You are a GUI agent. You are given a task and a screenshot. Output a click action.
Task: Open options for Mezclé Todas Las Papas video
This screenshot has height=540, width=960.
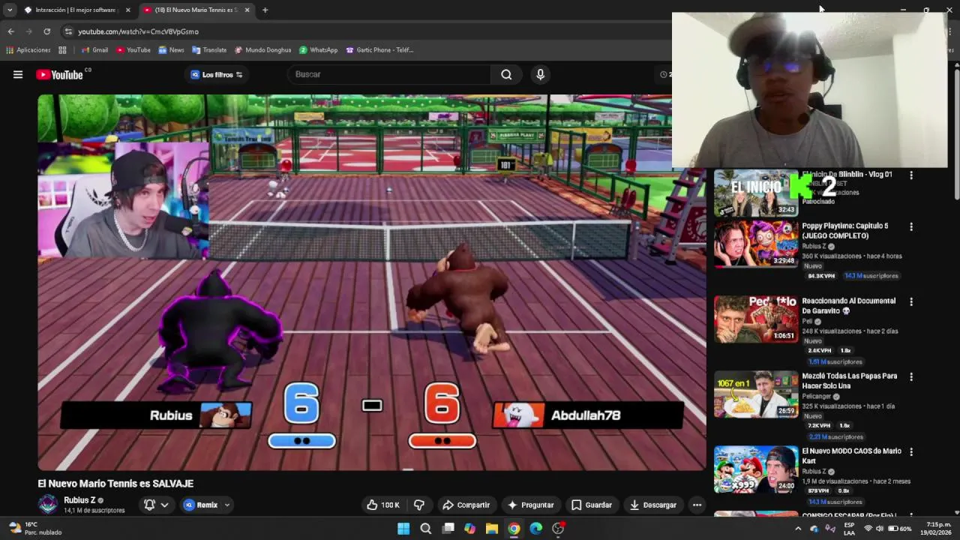911,376
